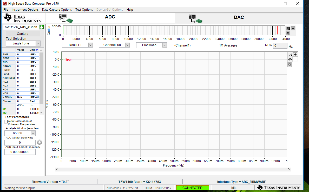Open the Test Options menu
309x192 pixels.
(x=84, y=10)
